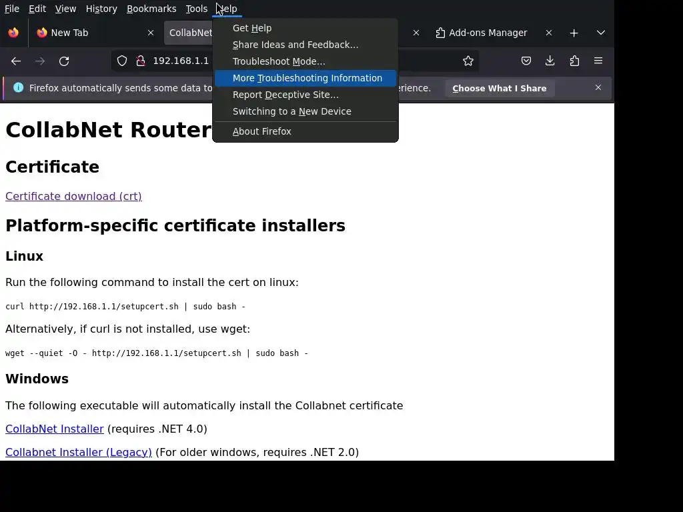683x512 pixels.
Task: Open the History menu
Action: point(101,9)
